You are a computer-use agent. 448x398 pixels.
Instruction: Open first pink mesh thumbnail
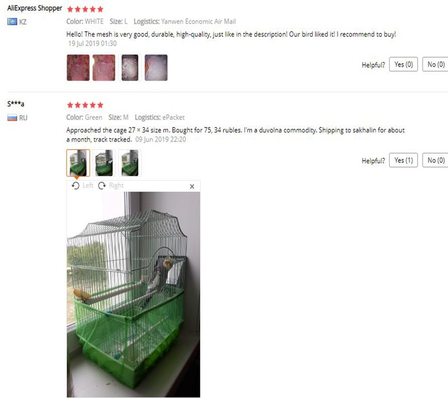[x=78, y=68]
